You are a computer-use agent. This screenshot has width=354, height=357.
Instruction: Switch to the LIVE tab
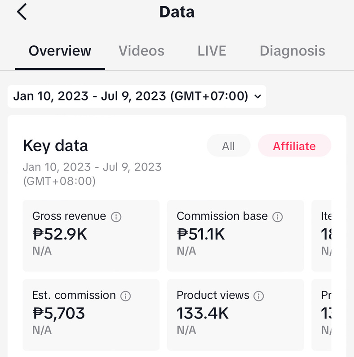point(212,51)
